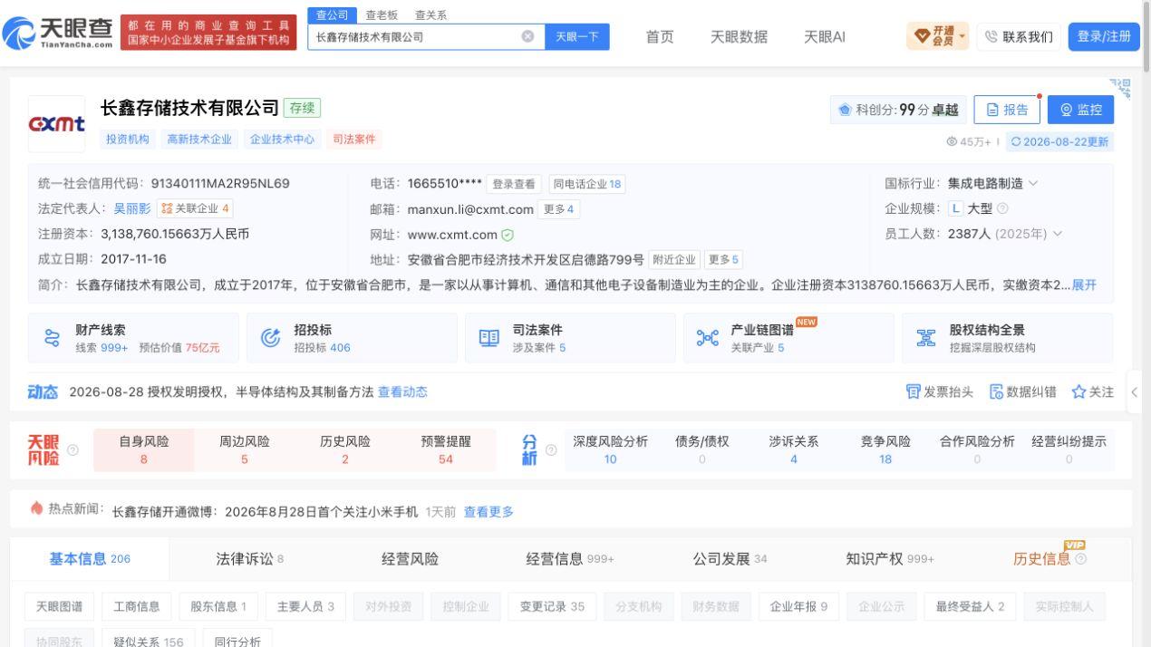Switch to the 经营信息 tab
Screen dimensions: 1151x647
coord(570,559)
